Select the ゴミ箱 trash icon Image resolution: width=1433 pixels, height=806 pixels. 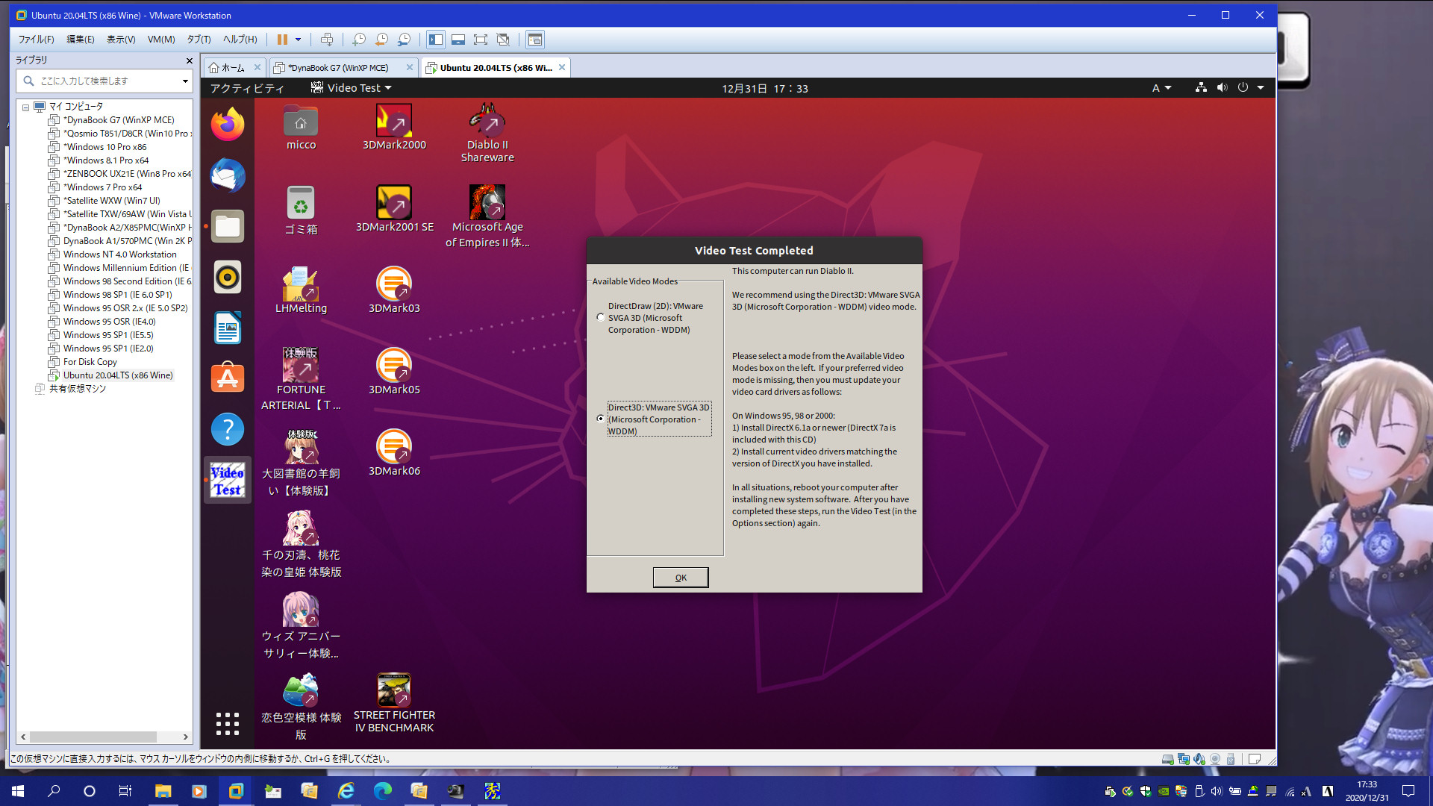[x=301, y=210]
